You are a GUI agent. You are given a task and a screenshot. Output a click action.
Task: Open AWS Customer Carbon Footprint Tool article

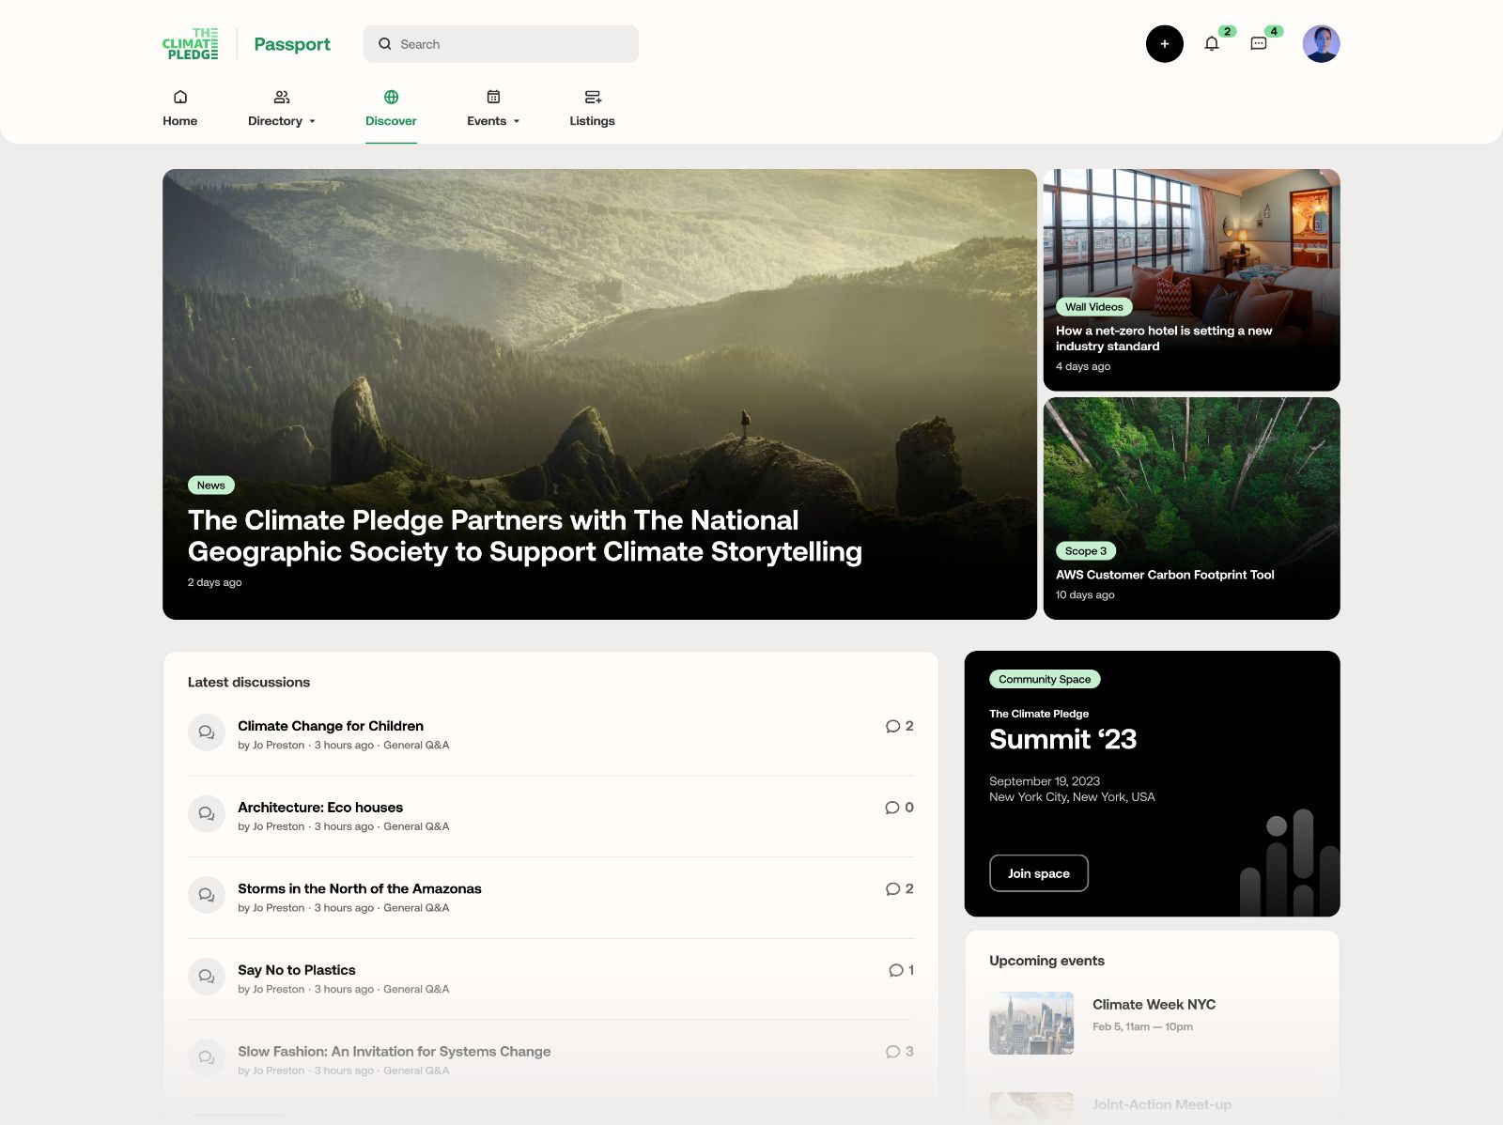[1165, 575]
